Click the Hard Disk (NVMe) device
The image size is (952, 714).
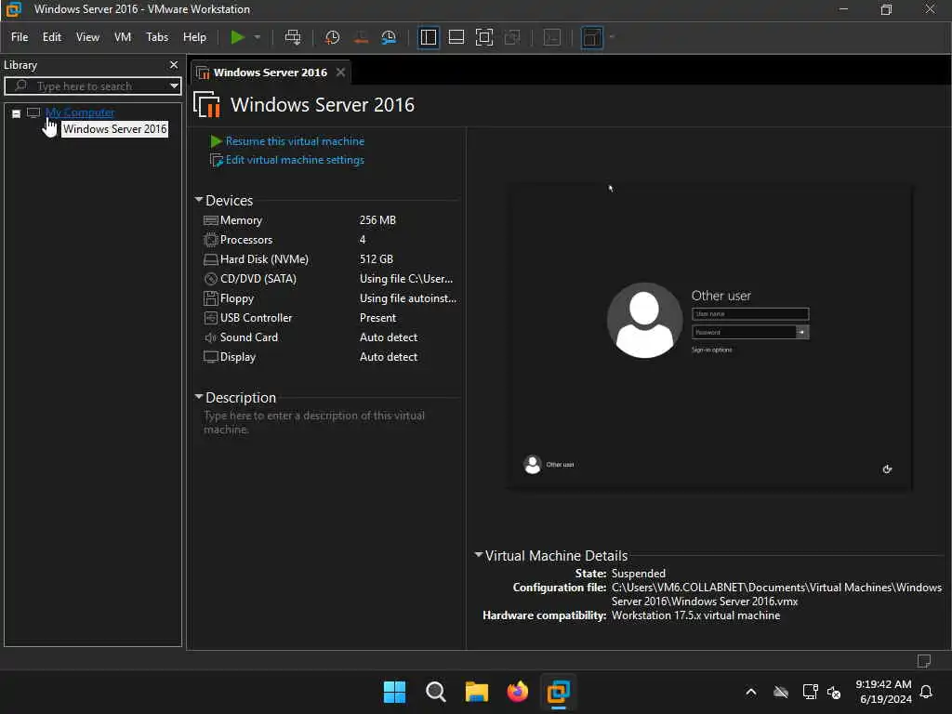(x=263, y=259)
